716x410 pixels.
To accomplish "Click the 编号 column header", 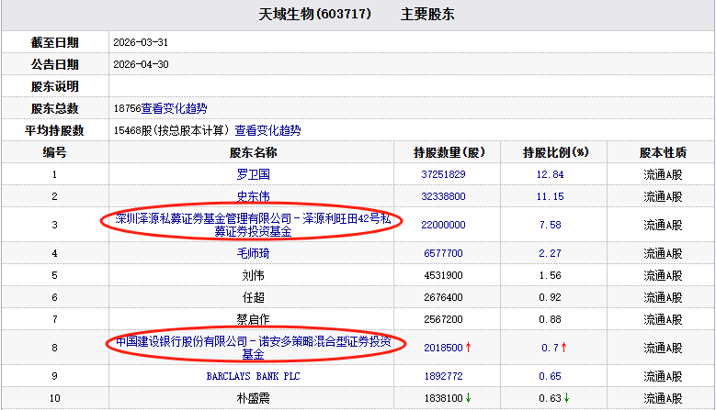I will [x=54, y=152].
